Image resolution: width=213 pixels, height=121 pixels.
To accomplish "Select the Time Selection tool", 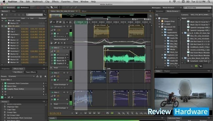I will coord(60,8).
